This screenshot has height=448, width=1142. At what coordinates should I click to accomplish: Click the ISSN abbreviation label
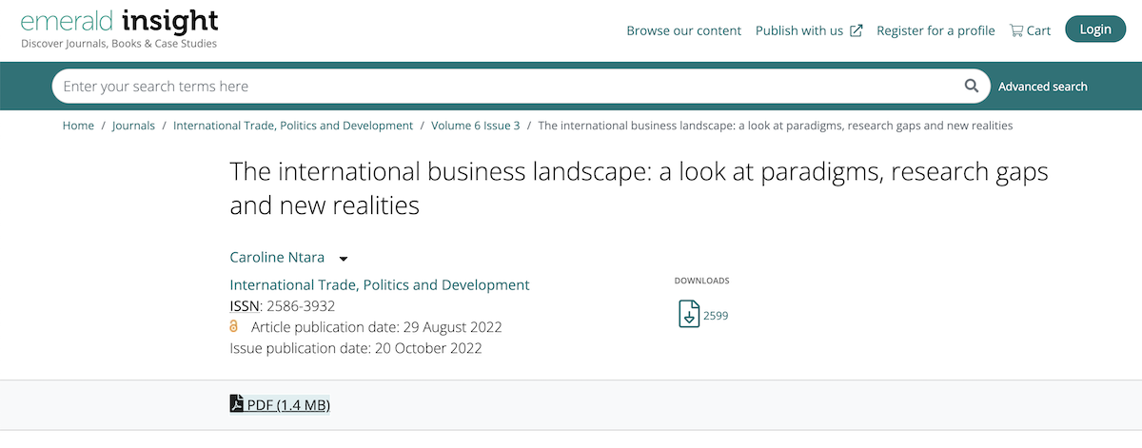pyautogui.click(x=244, y=305)
